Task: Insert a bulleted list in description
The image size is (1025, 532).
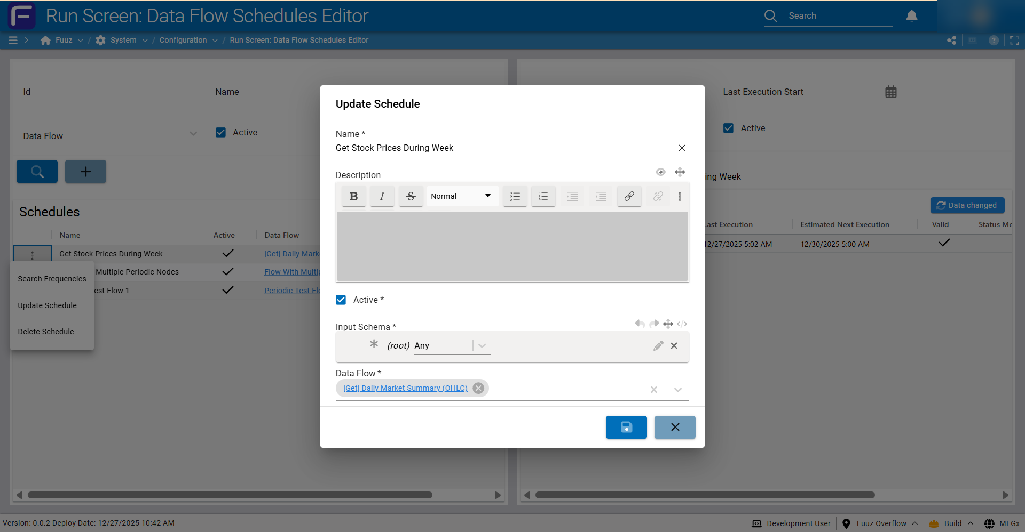Action: [x=515, y=196]
